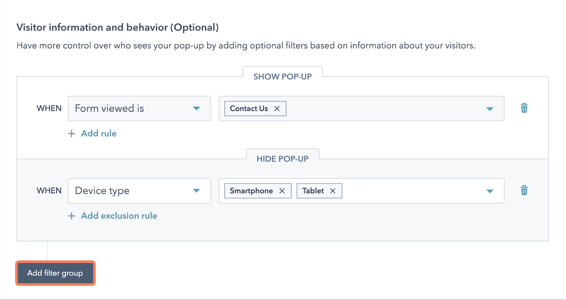Click the plus icon beside Add exclusion rule
Screen dimensions: 566x300
coord(72,216)
